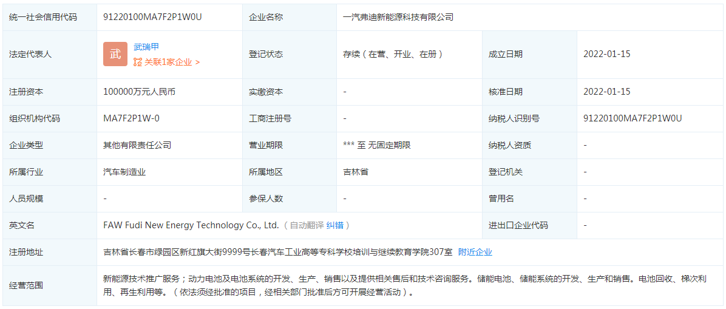This screenshot has height=309, width=726.
Task: Click the 登记状态 label cell
Action: [x=290, y=55]
